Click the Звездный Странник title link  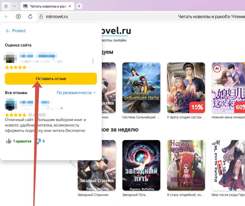click(x=93, y=195)
